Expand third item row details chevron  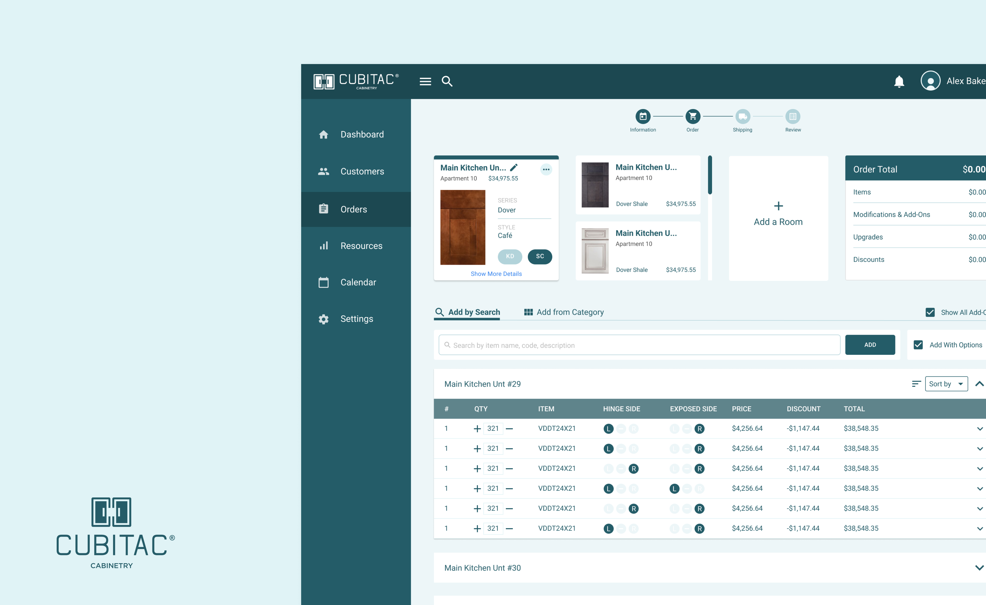tap(980, 469)
